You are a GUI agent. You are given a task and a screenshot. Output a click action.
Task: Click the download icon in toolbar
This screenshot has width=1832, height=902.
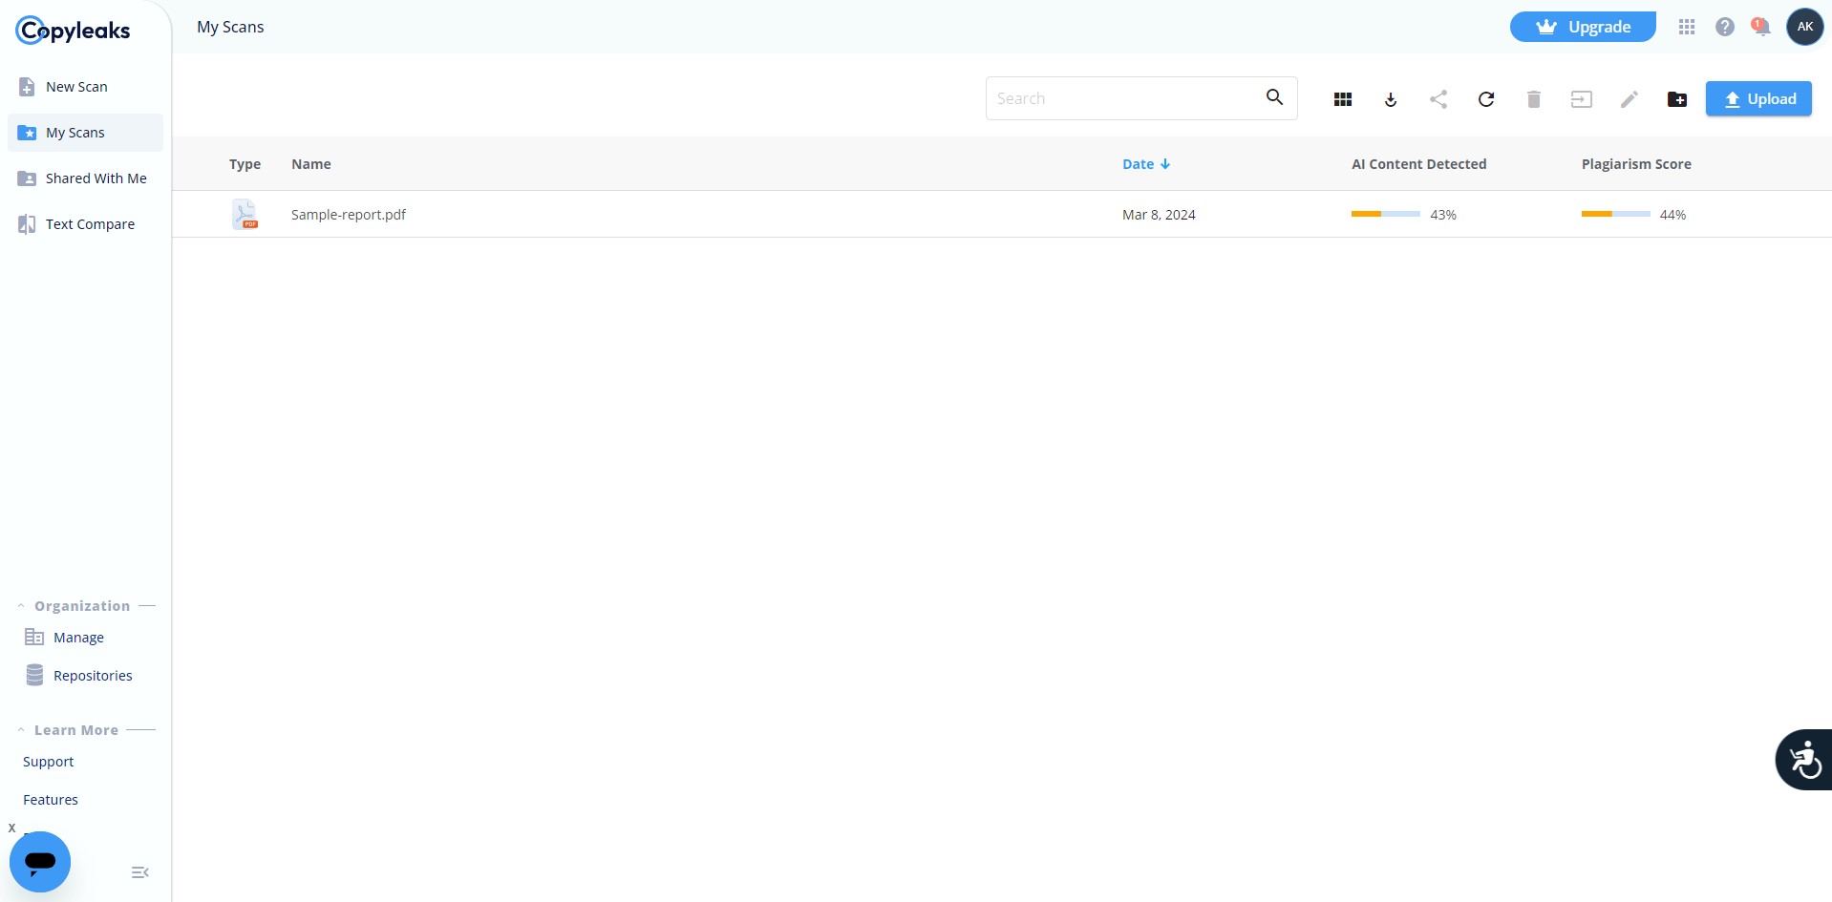tap(1391, 99)
